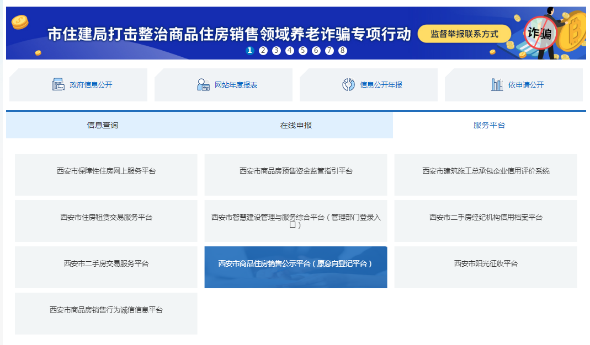Go to banner slide 2

[x=263, y=50]
